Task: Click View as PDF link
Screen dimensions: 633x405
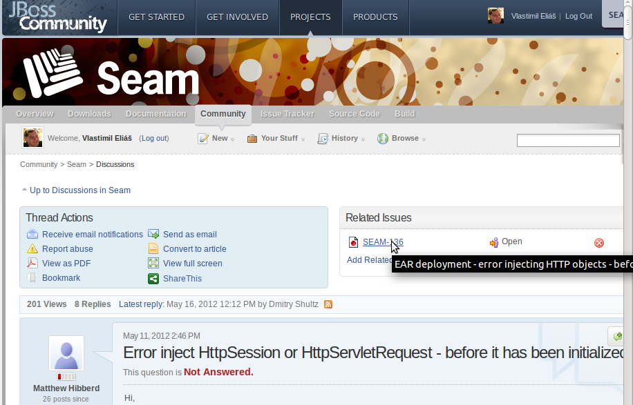Action: click(66, 264)
